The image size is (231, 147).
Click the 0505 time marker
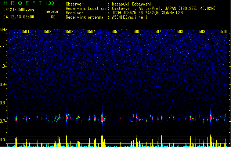coord(113,32)
